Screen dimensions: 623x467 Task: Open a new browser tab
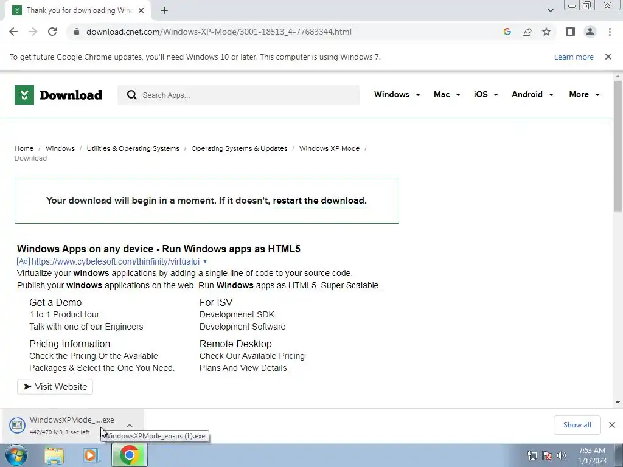pyautogui.click(x=164, y=11)
